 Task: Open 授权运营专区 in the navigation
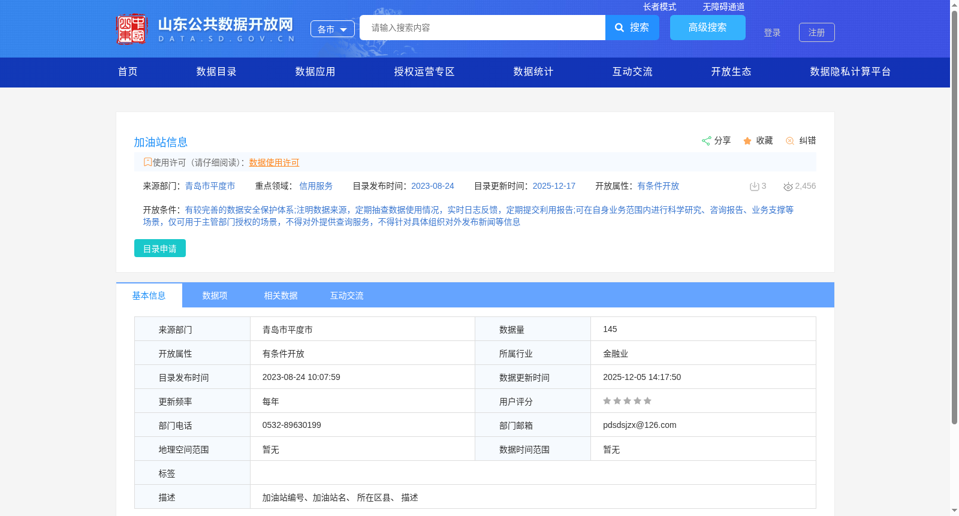point(424,72)
